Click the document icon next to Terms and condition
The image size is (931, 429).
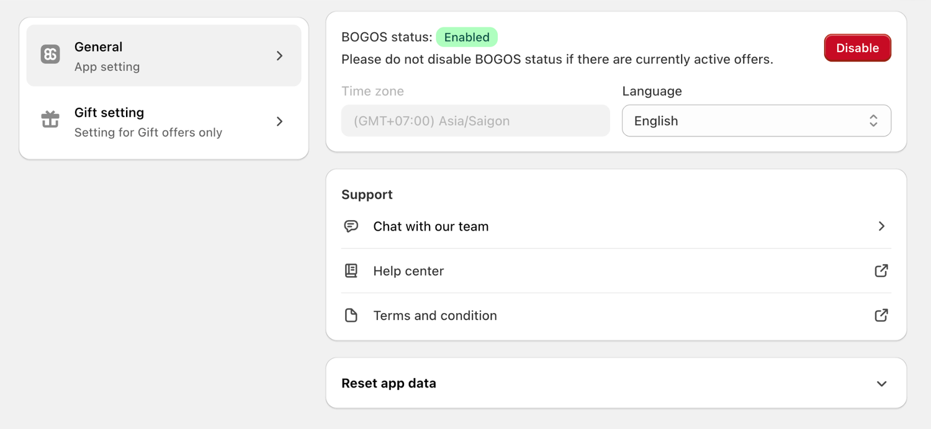[351, 316]
